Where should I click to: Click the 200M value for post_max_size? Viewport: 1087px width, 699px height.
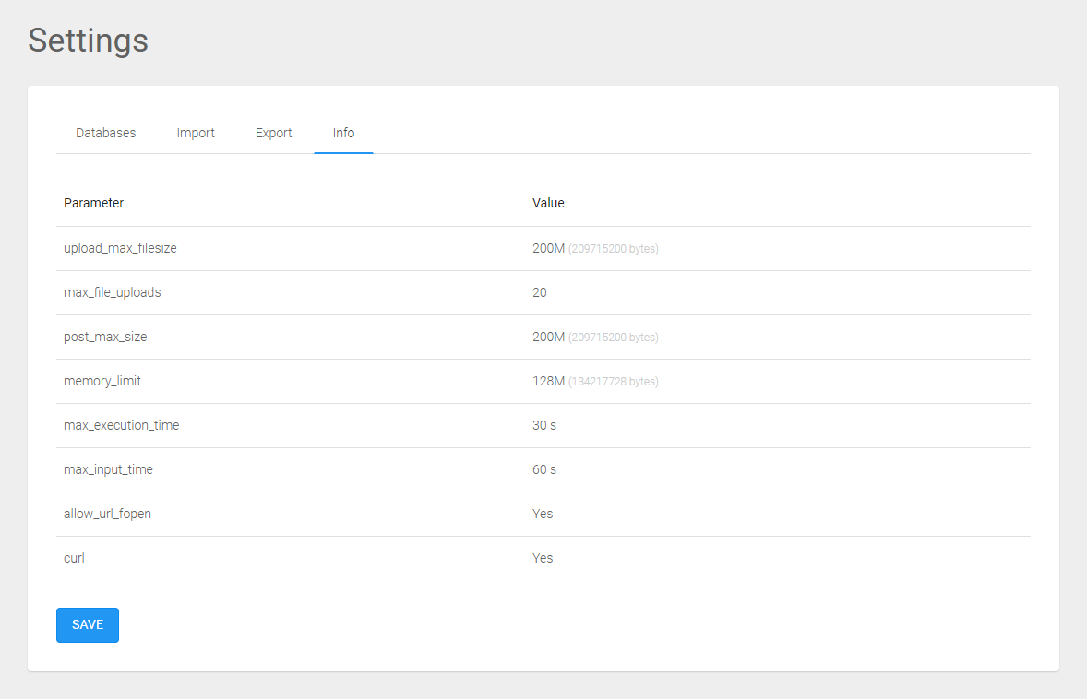[x=548, y=337]
